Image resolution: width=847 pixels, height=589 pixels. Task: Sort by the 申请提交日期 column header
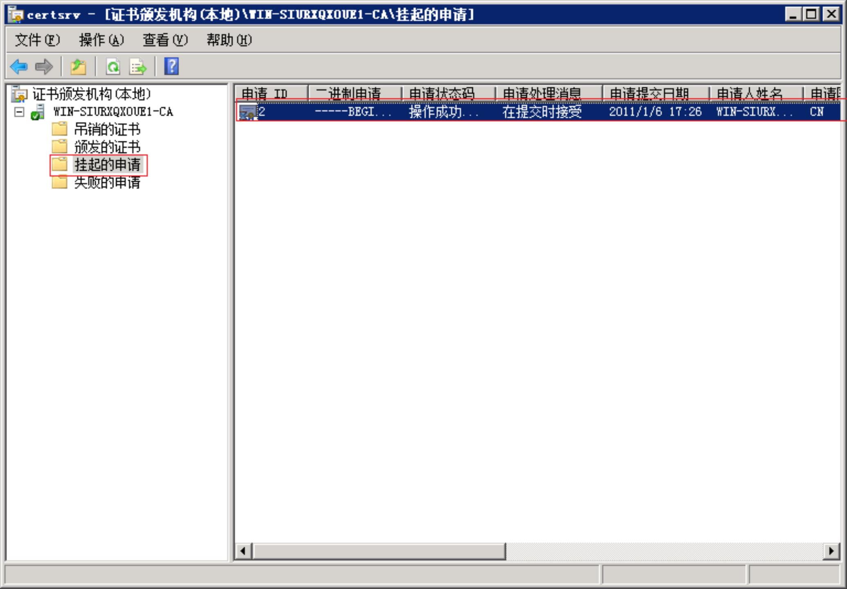656,94
